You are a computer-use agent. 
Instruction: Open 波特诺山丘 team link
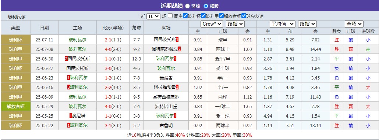coord(166,107)
